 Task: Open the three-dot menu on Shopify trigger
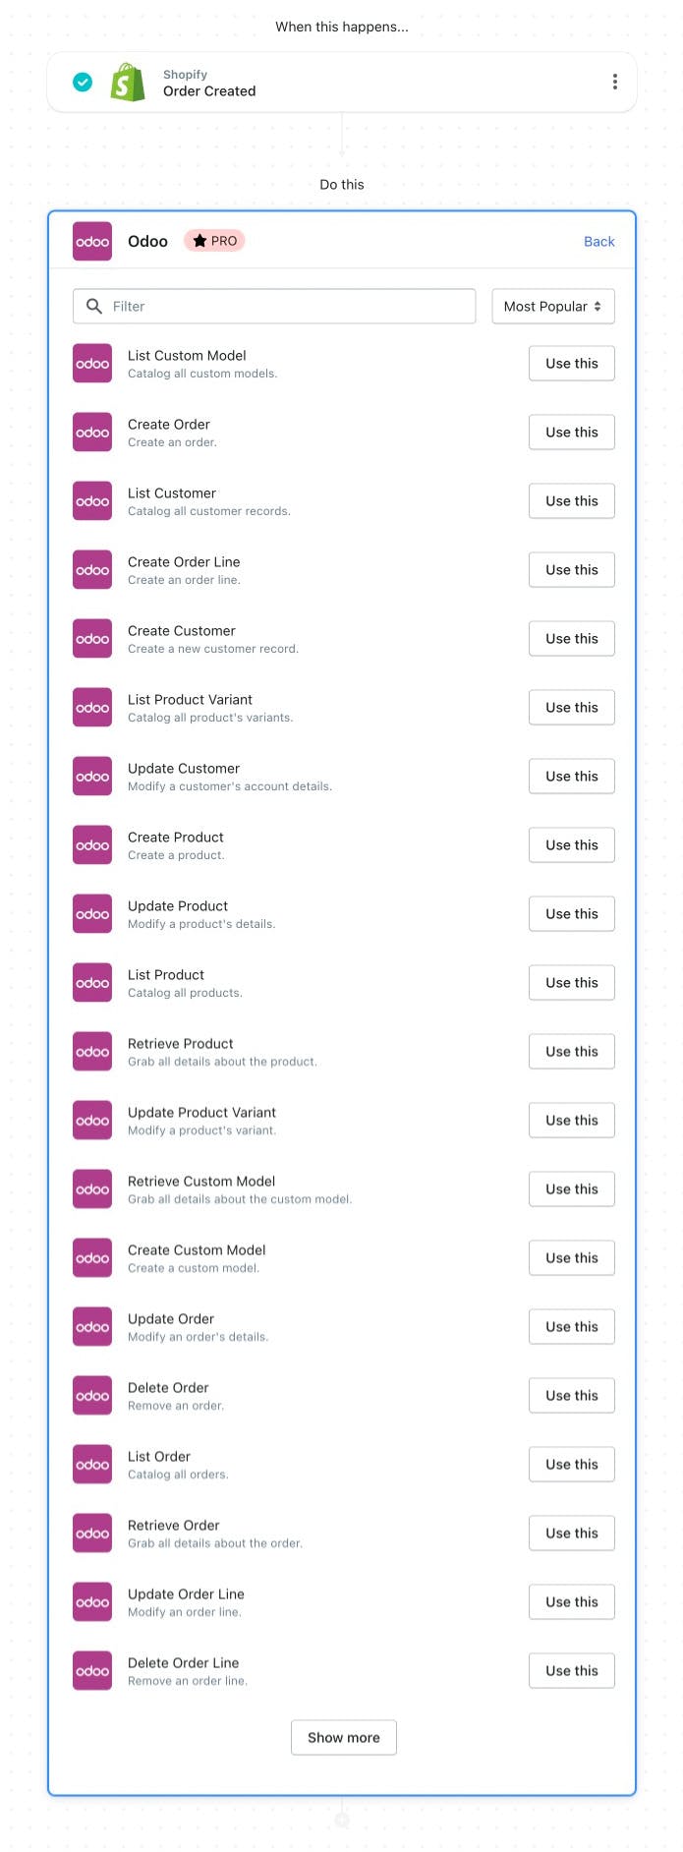tap(615, 83)
